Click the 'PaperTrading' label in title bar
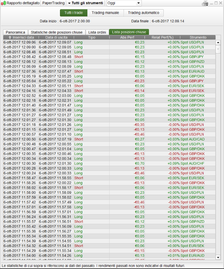224x269 pixels. (x=53, y=3)
